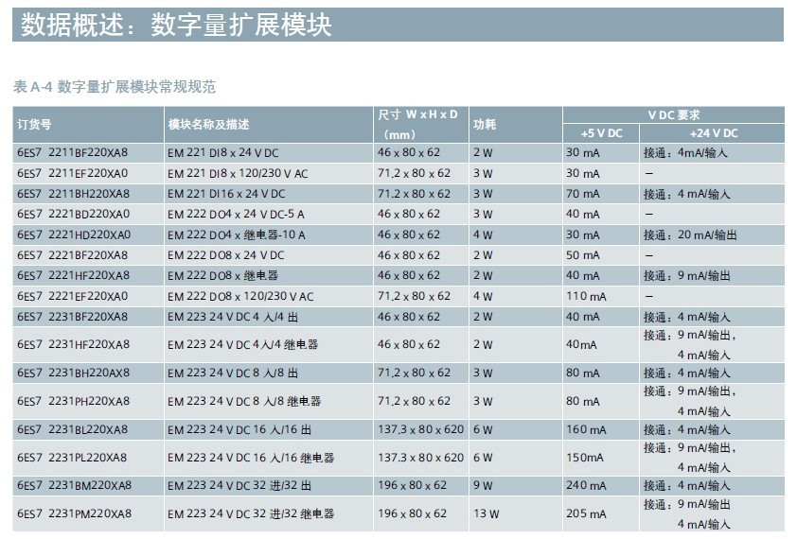Select order number 6ES7 2231PL220XA8
Image resolution: width=797 pixels, height=539 pixels.
72,458
